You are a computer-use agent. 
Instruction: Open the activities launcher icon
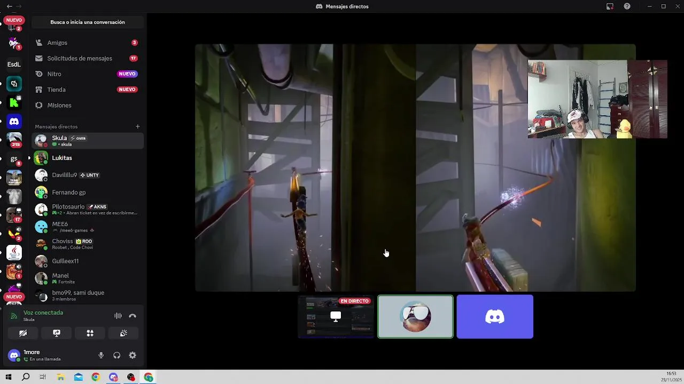pos(90,333)
